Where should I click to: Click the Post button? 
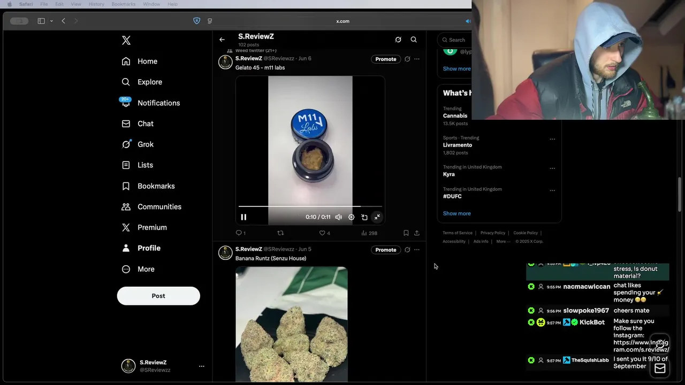pos(158,296)
